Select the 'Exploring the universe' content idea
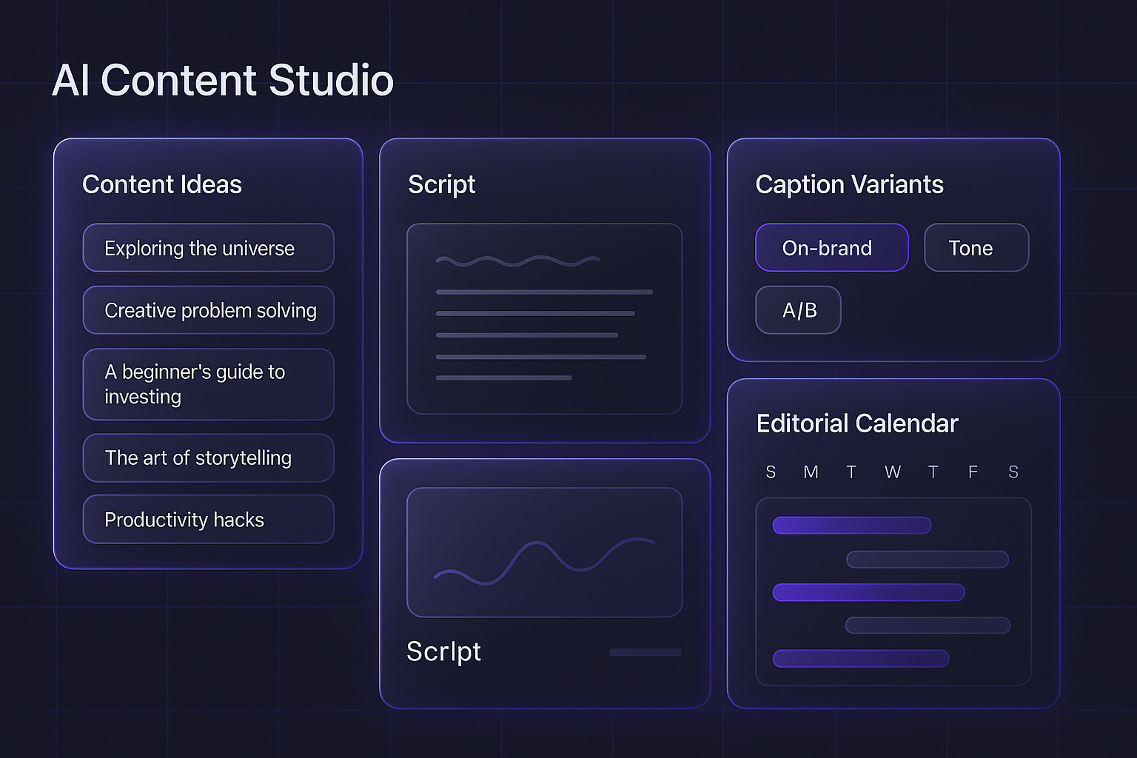Image resolution: width=1137 pixels, height=758 pixels. (207, 248)
